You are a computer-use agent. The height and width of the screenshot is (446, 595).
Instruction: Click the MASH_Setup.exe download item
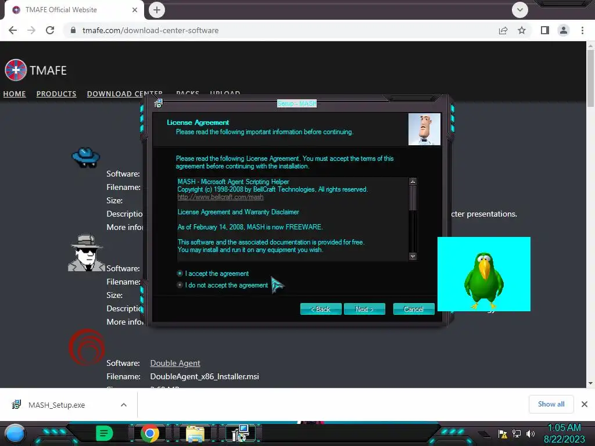coord(56,405)
